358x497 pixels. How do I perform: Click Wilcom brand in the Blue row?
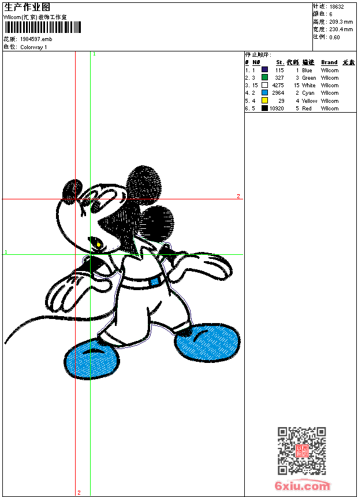[330, 71]
